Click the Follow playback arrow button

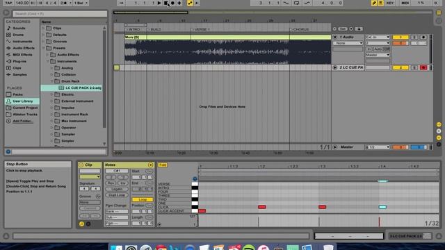click(121, 3)
